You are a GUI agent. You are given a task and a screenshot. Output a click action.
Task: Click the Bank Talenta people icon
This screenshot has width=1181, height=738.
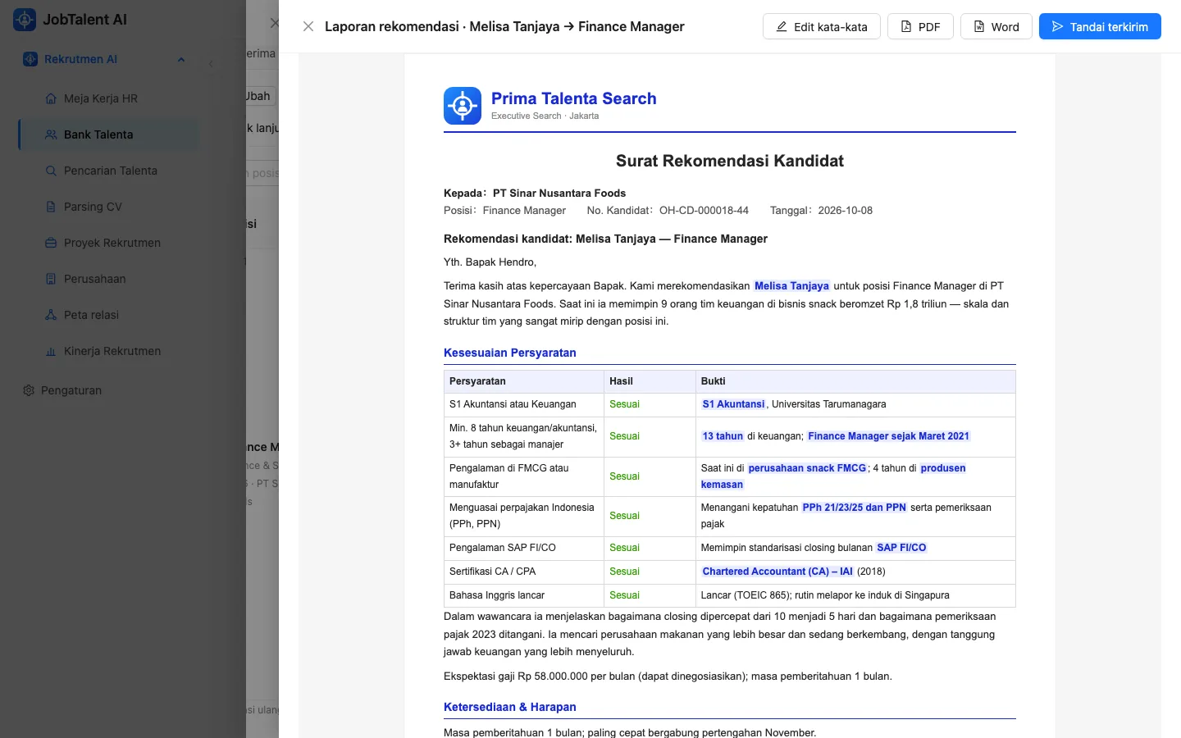click(x=51, y=134)
